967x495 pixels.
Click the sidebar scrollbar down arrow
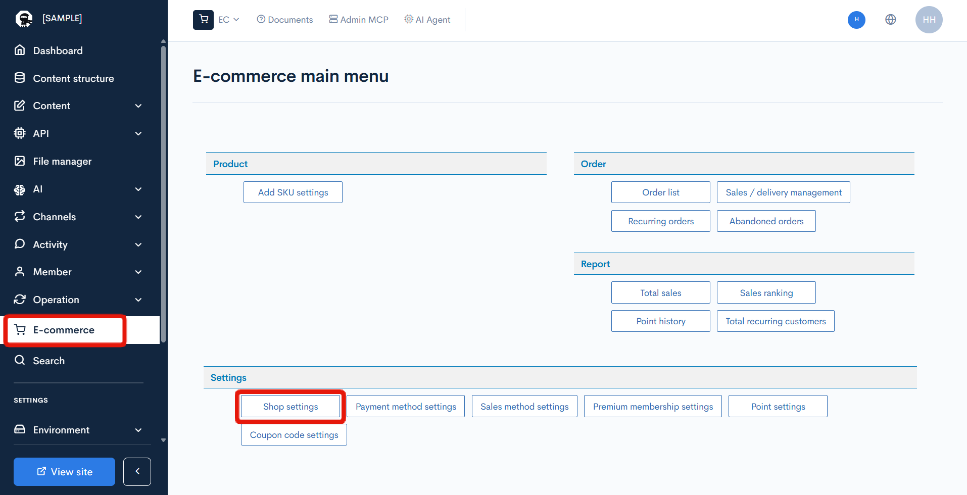tap(163, 440)
